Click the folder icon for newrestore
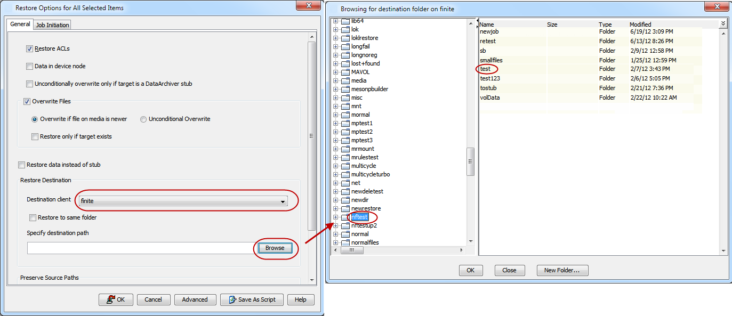This screenshot has width=732, height=316. [345, 208]
